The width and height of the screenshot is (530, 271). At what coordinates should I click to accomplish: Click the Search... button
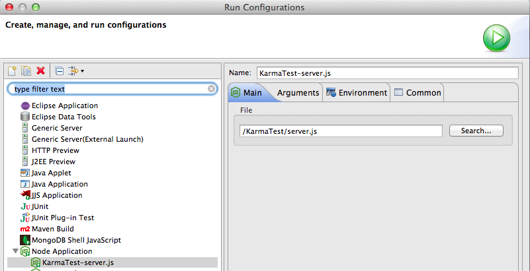coord(476,131)
